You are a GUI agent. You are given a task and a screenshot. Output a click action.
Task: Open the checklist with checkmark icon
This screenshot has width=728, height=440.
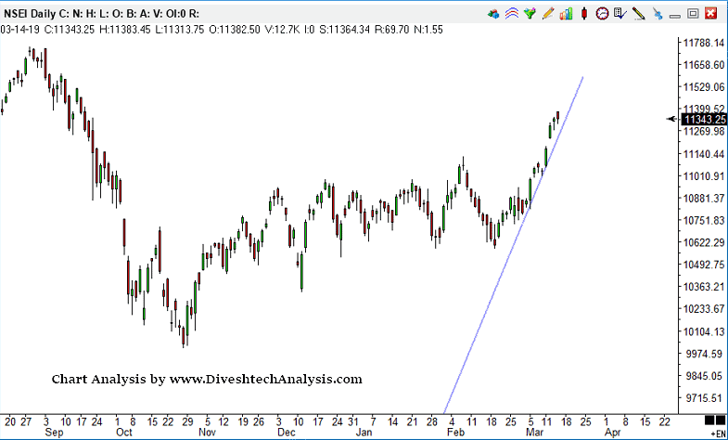coord(620,14)
